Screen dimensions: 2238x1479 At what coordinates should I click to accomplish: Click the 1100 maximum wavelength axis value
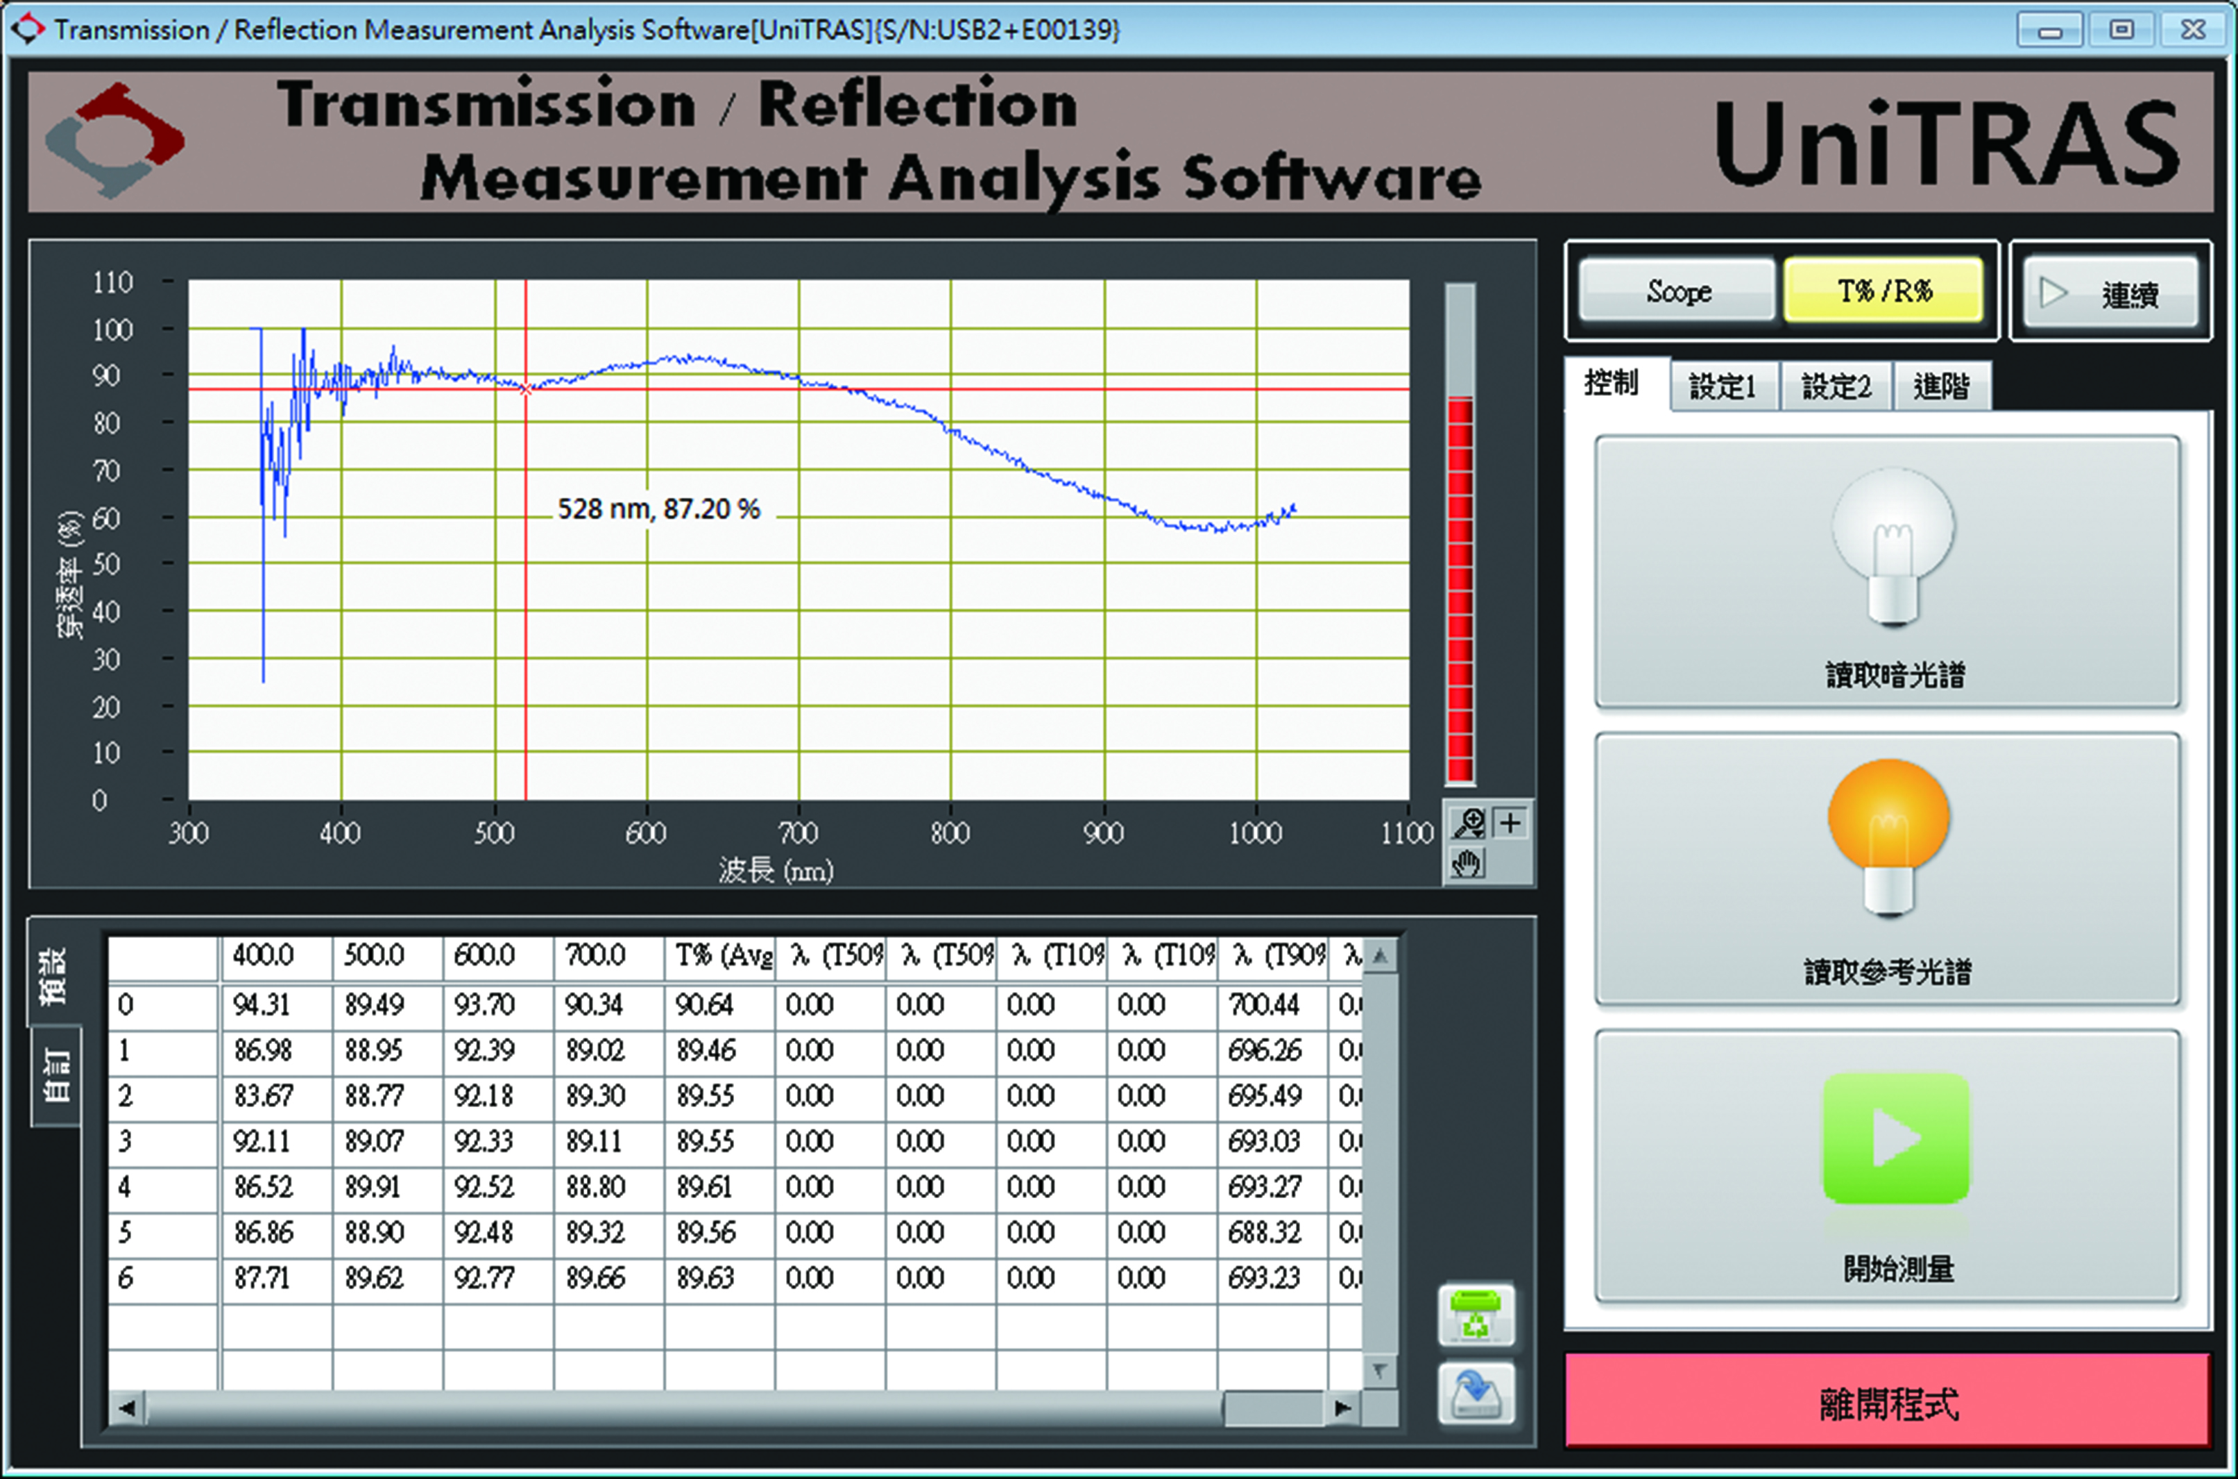[1406, 833]
